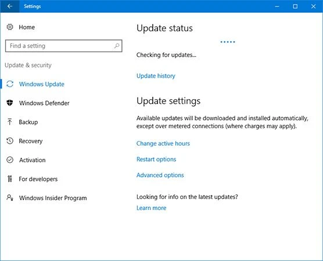Image resolution: width=323 pixels, height=261 pixels.
Task: Click the Windows Defender shield icon
Action: click(10, 103)
